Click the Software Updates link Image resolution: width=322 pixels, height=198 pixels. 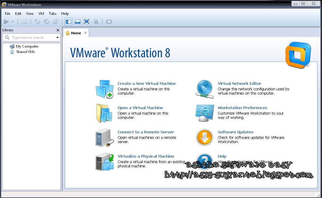(236, 132)
